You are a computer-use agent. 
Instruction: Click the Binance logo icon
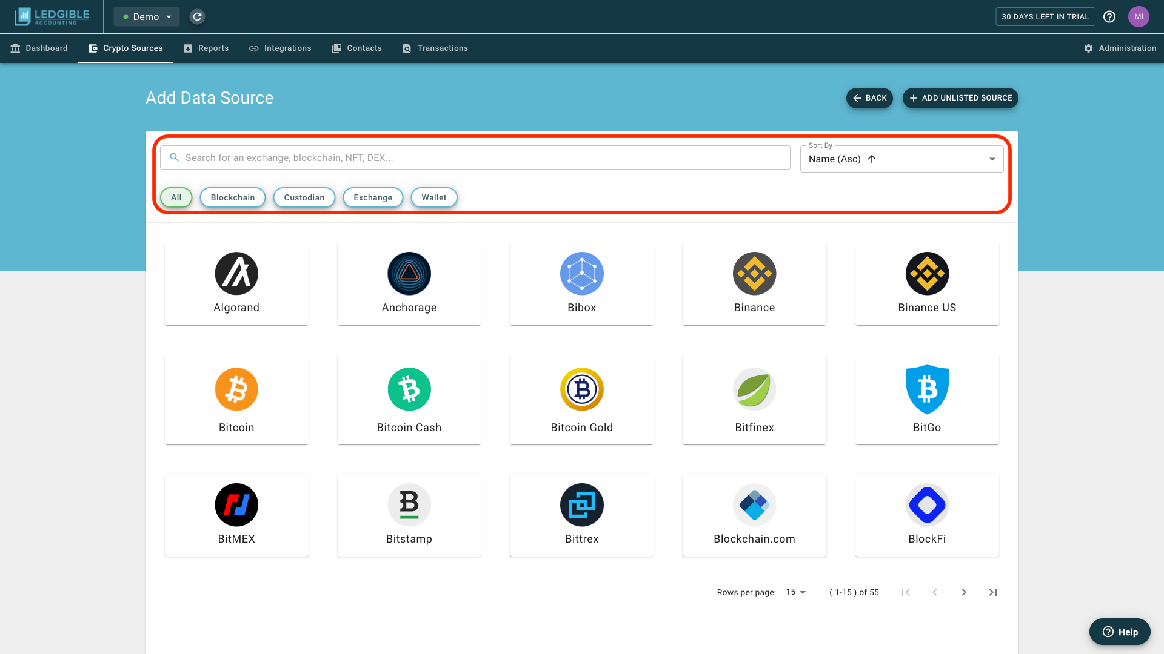pos(755,274)
